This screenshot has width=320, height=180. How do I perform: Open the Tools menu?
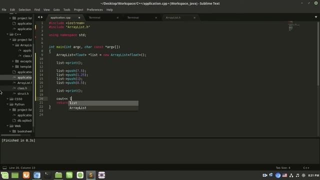66,9
